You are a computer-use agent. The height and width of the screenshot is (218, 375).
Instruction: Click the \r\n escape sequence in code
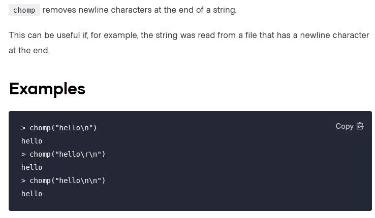pyautogui.click(x=88, y=154)
